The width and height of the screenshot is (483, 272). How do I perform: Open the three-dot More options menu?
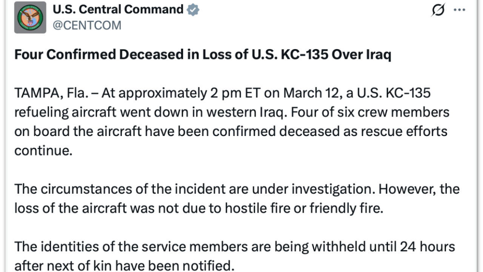click(459, 10)
